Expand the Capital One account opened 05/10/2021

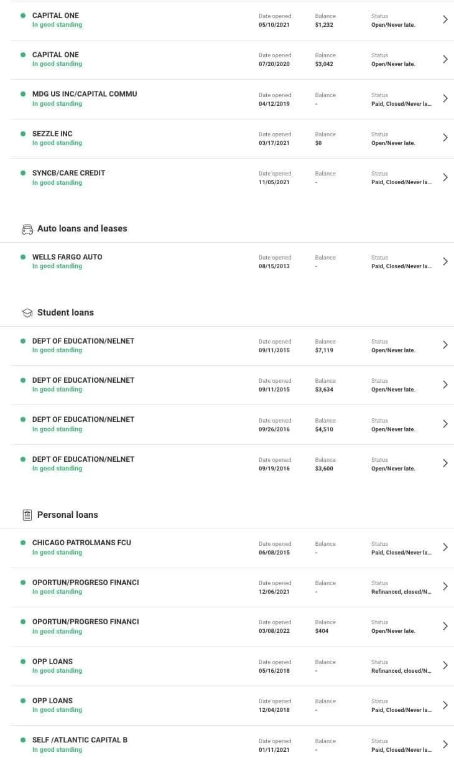(x=445, y=19)
